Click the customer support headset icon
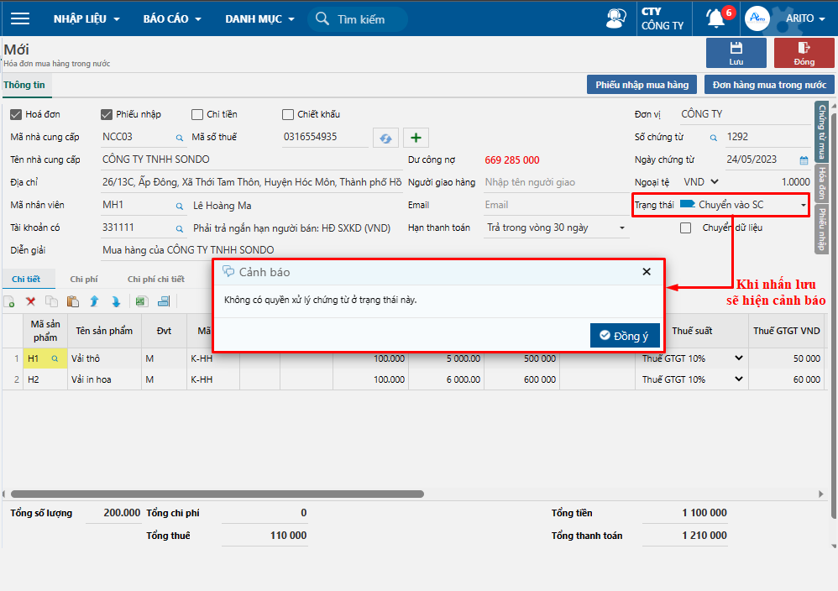838x591 pixels. tap(615, 18)
